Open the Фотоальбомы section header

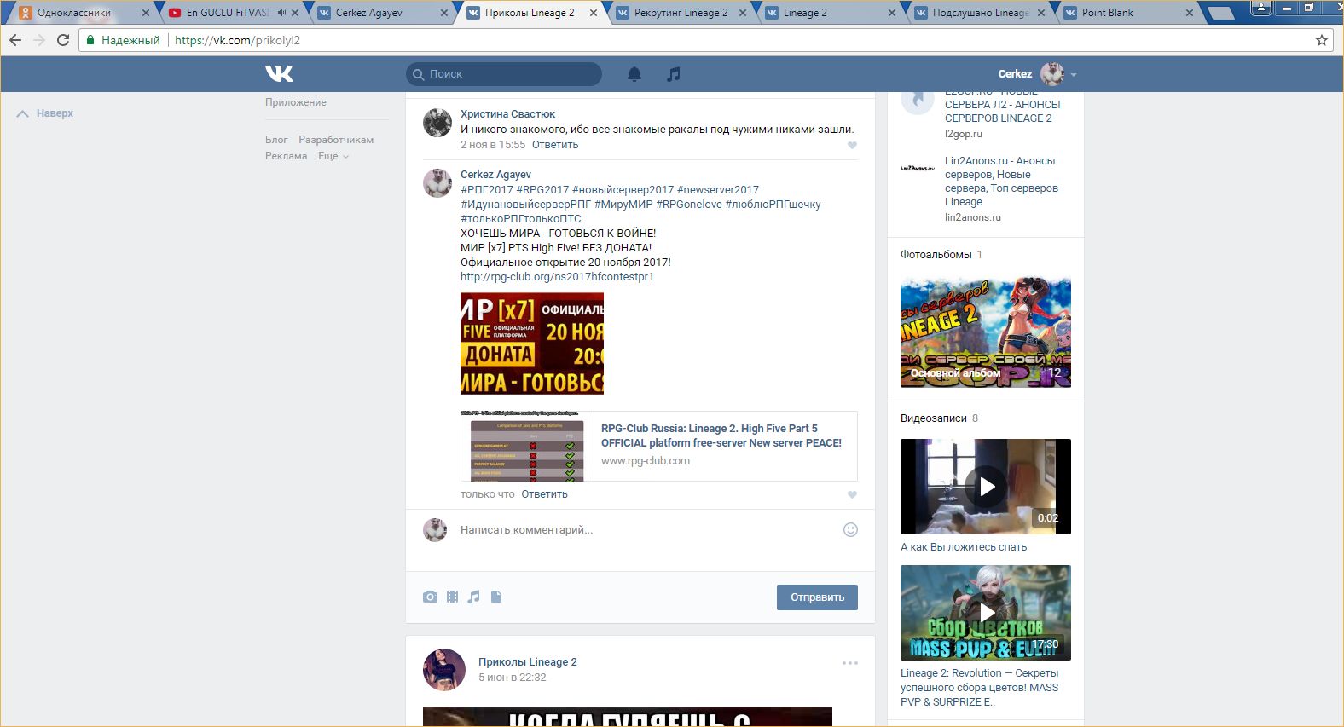[936, 255]
